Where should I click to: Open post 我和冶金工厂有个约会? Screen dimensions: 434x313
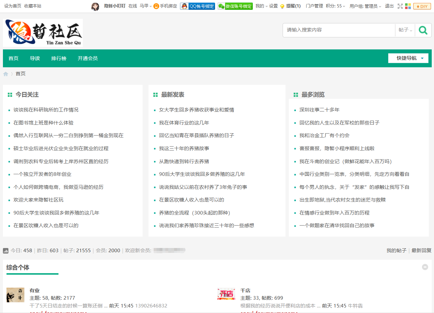tap(324, 136)
